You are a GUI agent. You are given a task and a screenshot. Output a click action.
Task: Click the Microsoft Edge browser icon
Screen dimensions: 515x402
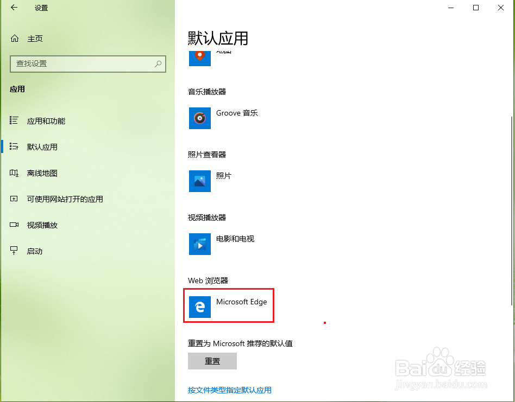199,307
